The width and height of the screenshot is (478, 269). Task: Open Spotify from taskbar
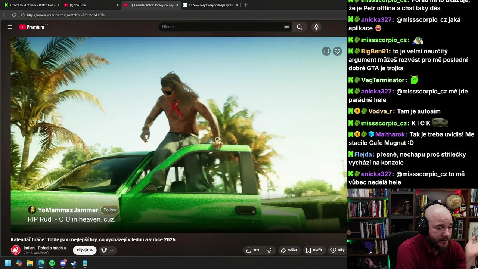[52, 263]
